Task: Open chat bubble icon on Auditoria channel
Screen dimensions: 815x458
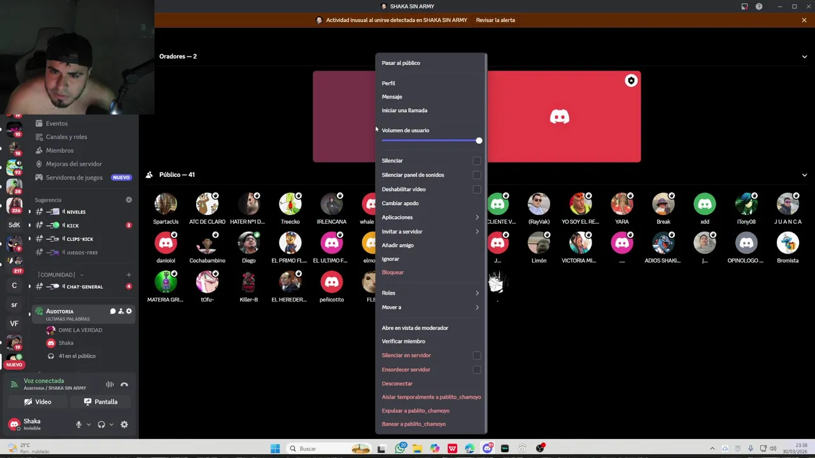Action: 113,311
